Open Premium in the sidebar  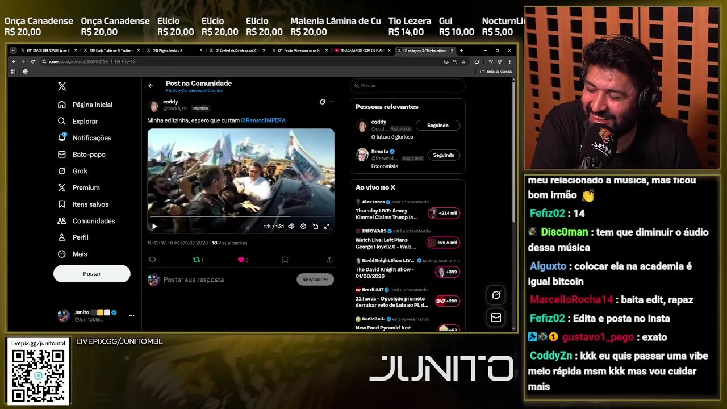(x=78, y=187)
